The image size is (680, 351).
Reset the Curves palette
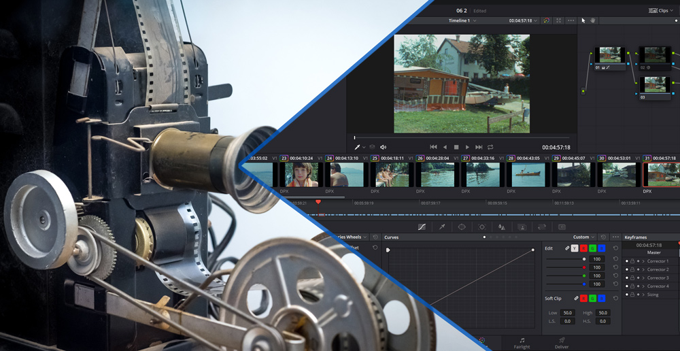pyautogui.click(x=603, y=237)
